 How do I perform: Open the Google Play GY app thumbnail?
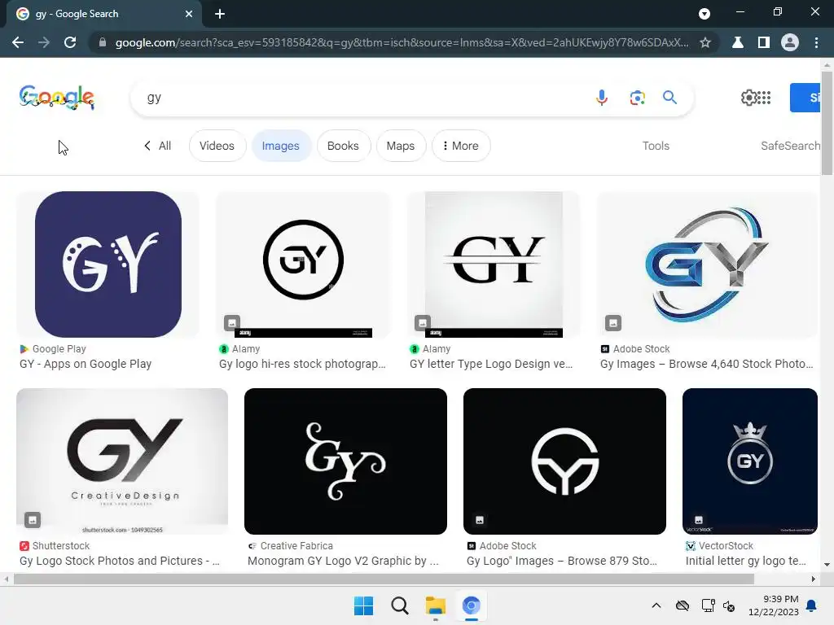coord(108,264)
